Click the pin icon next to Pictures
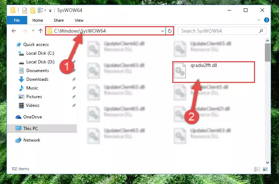 click(74, 97)
